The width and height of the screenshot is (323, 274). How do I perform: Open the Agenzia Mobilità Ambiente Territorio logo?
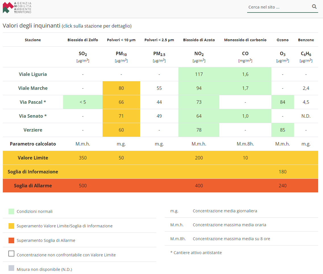[x=17, y=8]
